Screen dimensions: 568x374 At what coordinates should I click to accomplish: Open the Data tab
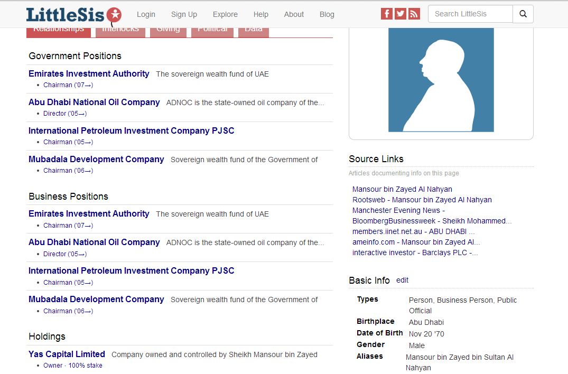254,31
